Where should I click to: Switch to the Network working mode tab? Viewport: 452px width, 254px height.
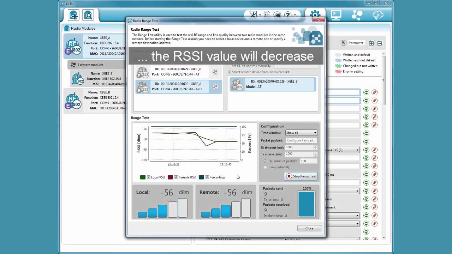(357, 15)
